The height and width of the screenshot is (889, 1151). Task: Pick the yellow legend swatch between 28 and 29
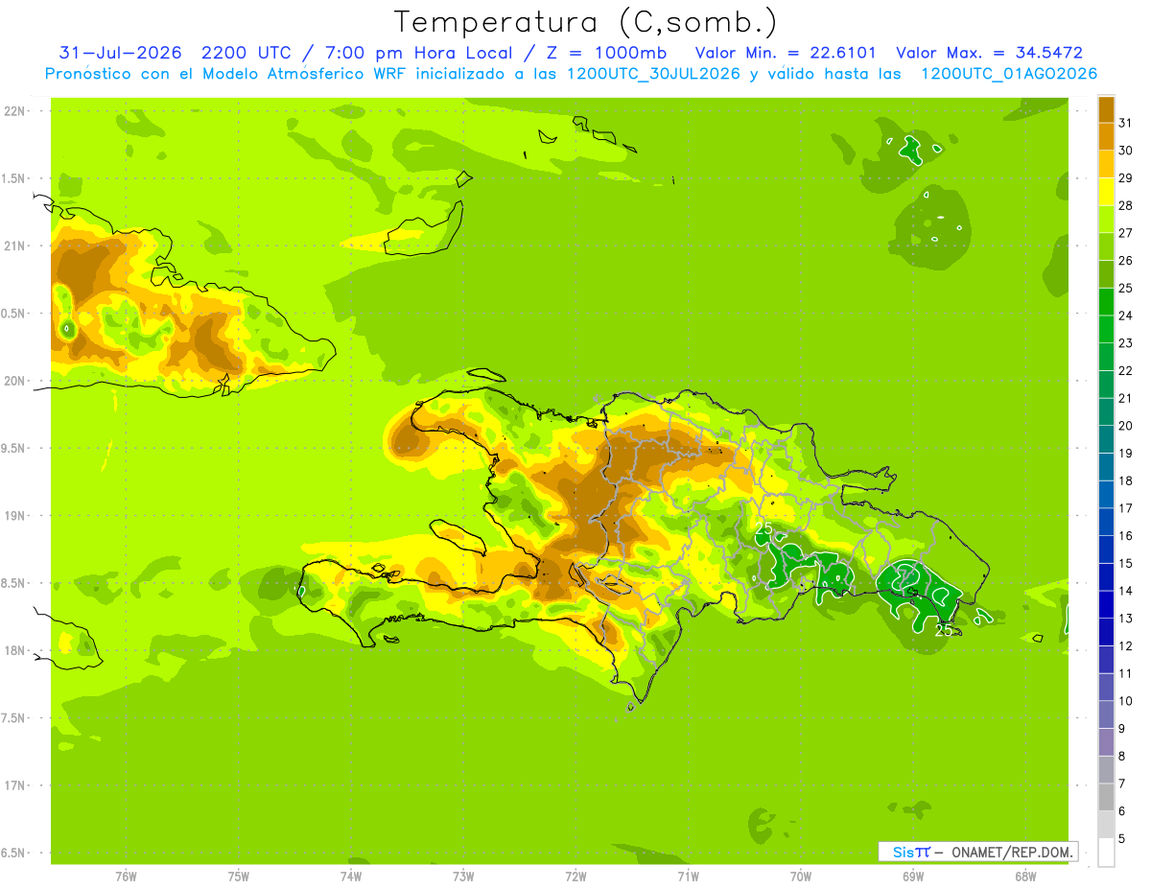pyautogui.click(x=1106, y=191)
